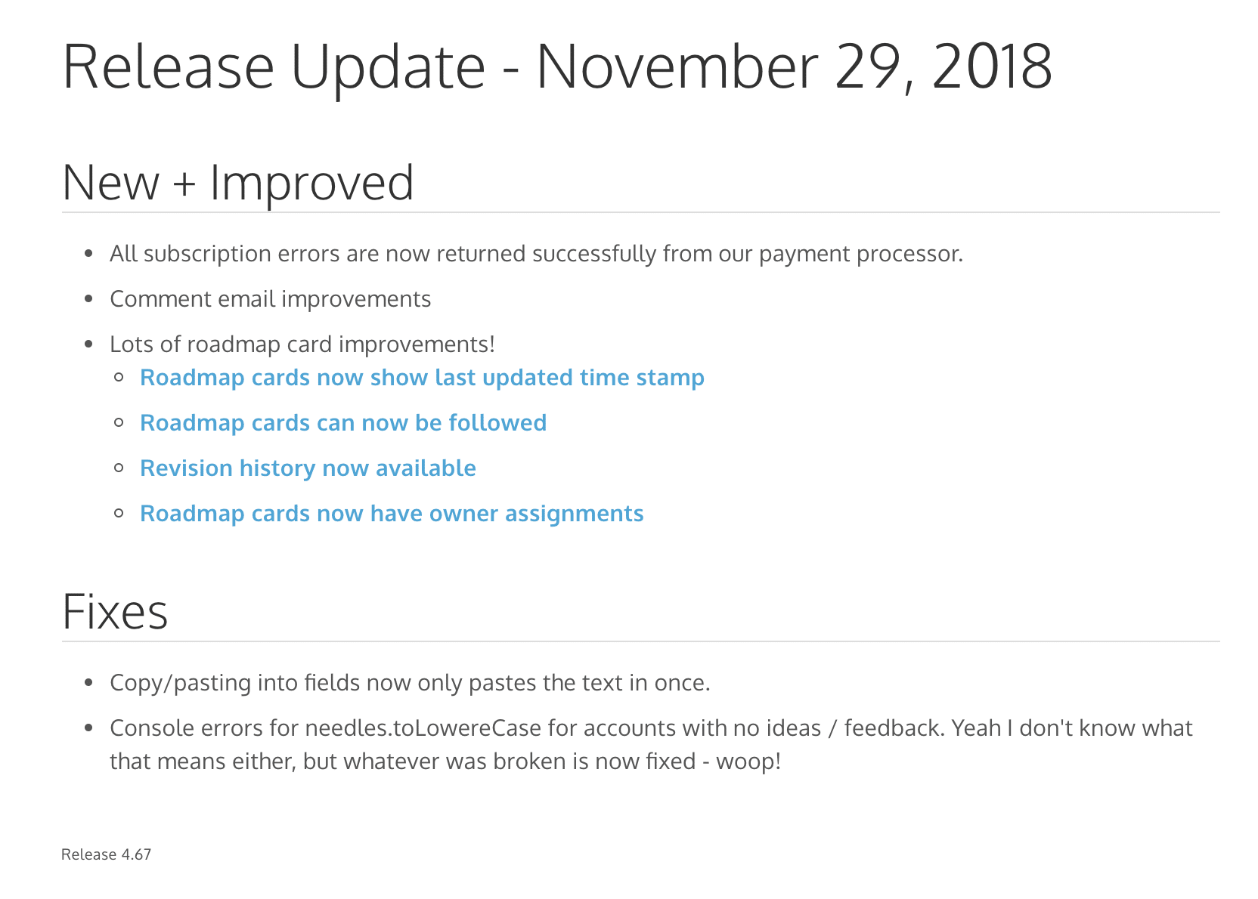Viewport: 1258px width, 899px height.
Task: Follow the "Revision history now available" link
Action: pyautogui.click(x=308, y=468)
